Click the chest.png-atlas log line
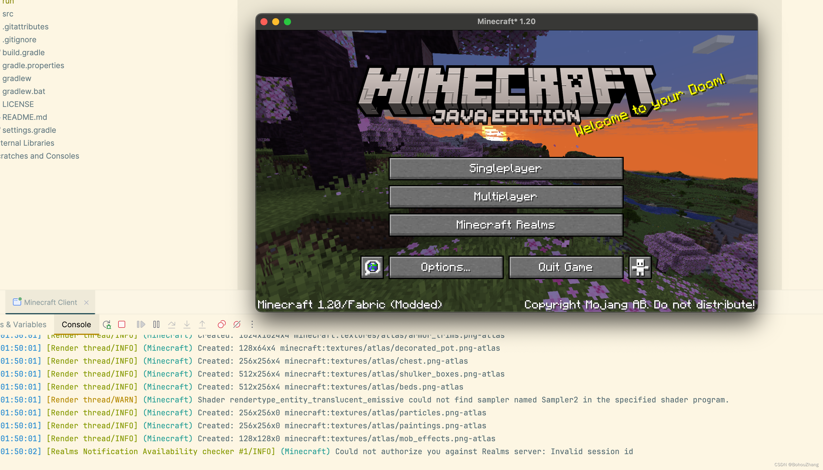The width and height of the screenshot is (823, 470). pos(234,361)
